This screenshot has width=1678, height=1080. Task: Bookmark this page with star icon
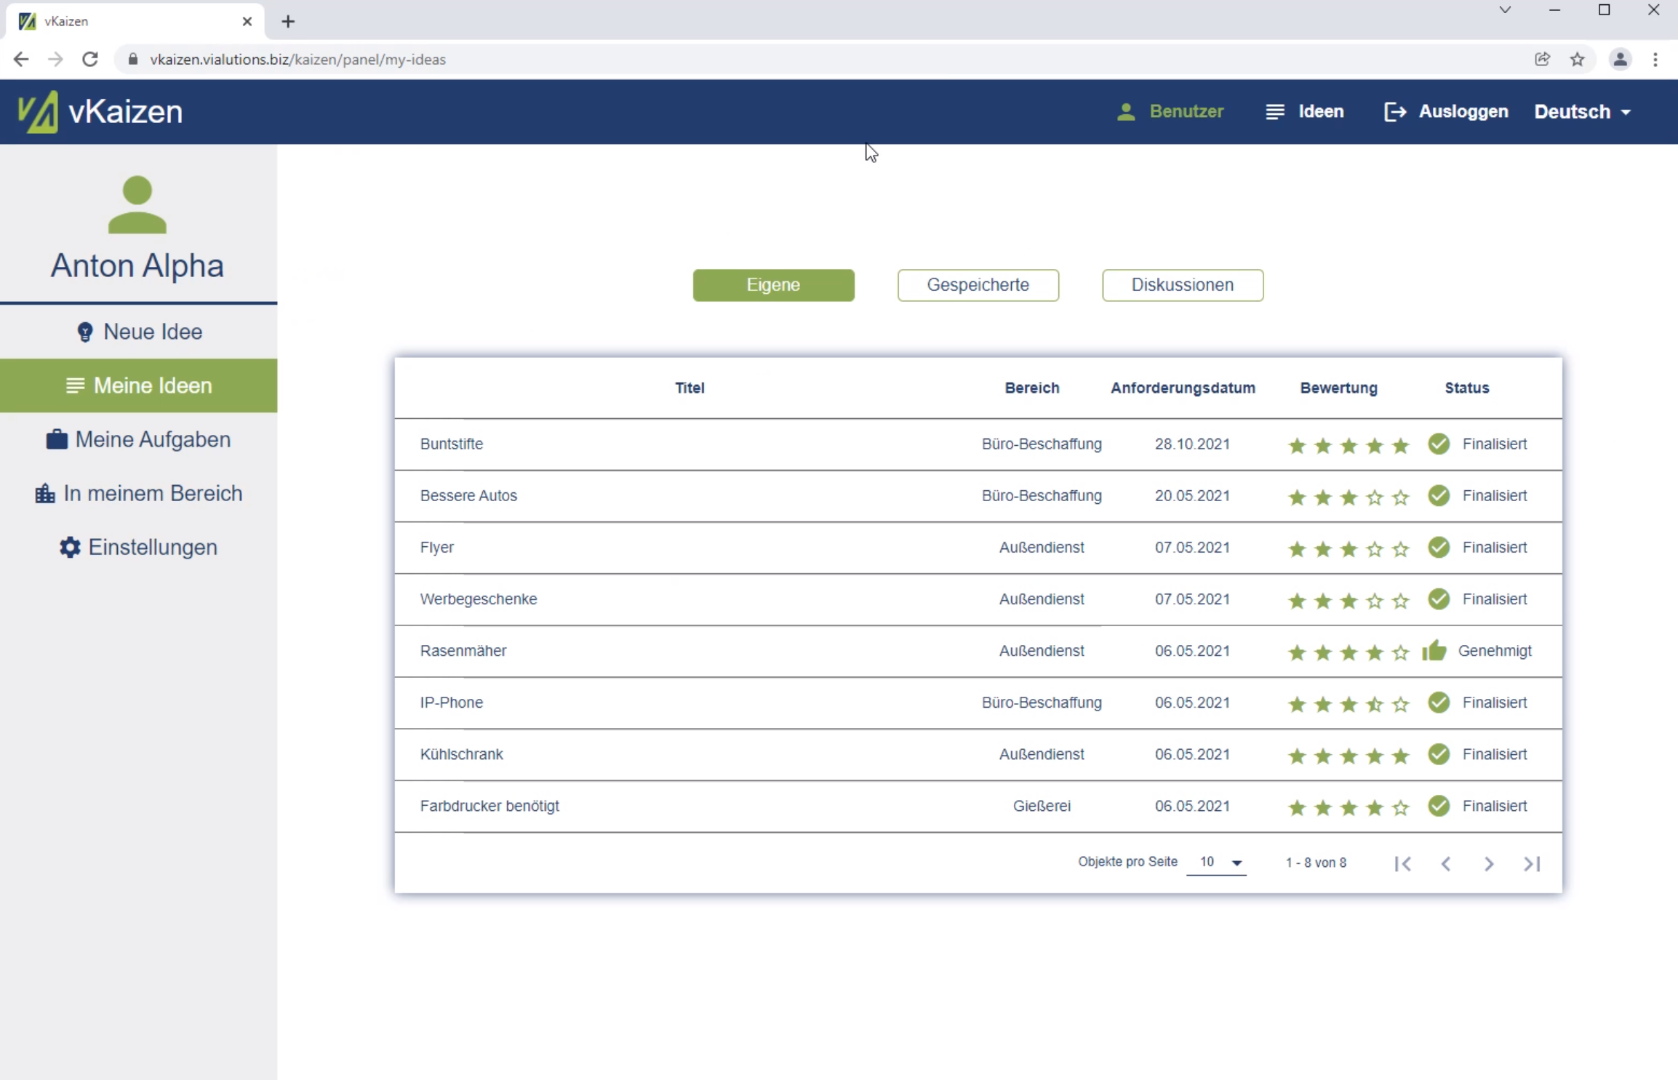click(1577, 60)
